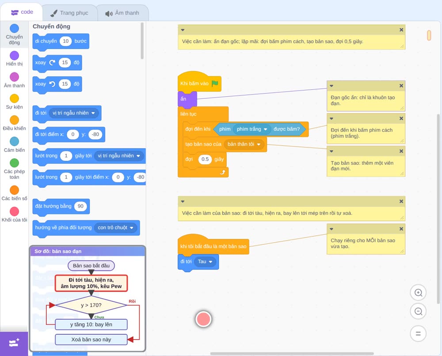The width and height of the screenshot is (442, 356).
Task: Open the Tau dropdown in the đi tới block
Action: (x=205, y=261)
